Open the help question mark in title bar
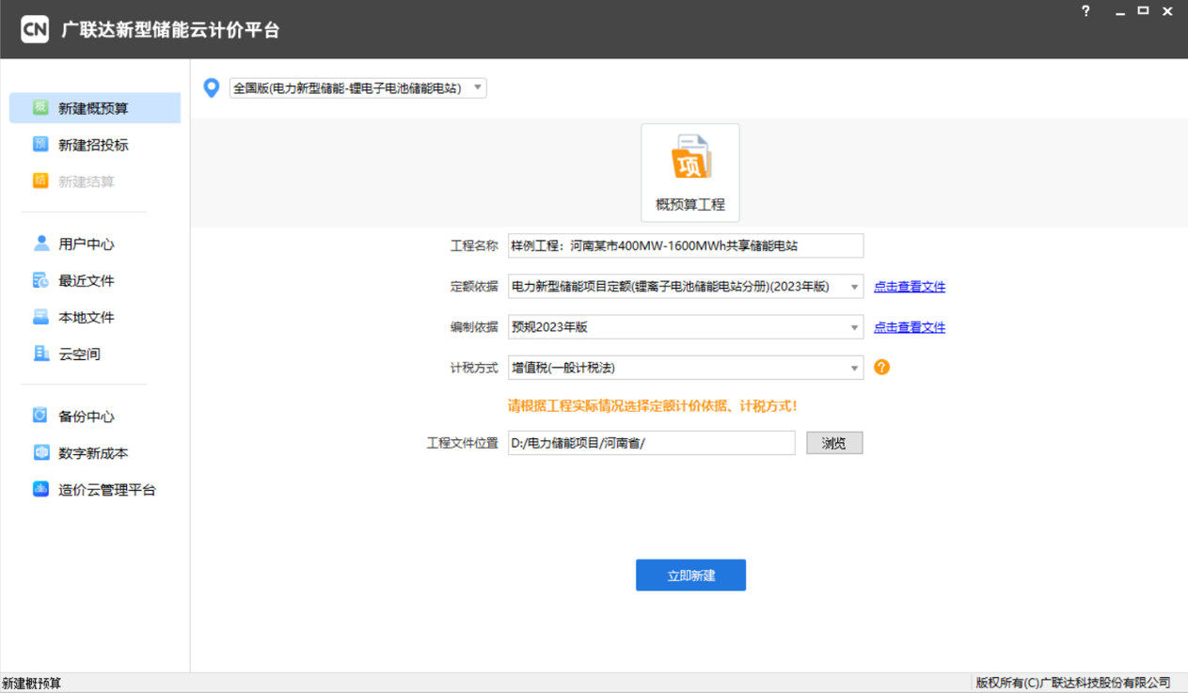This screenshot has height=693, width=1188. 1085,12
